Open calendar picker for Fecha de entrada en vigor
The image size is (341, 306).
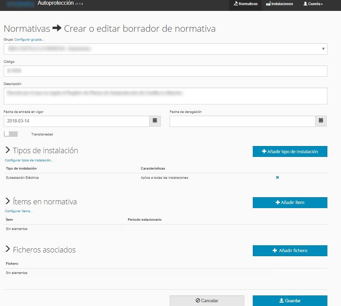click(155, 121)
